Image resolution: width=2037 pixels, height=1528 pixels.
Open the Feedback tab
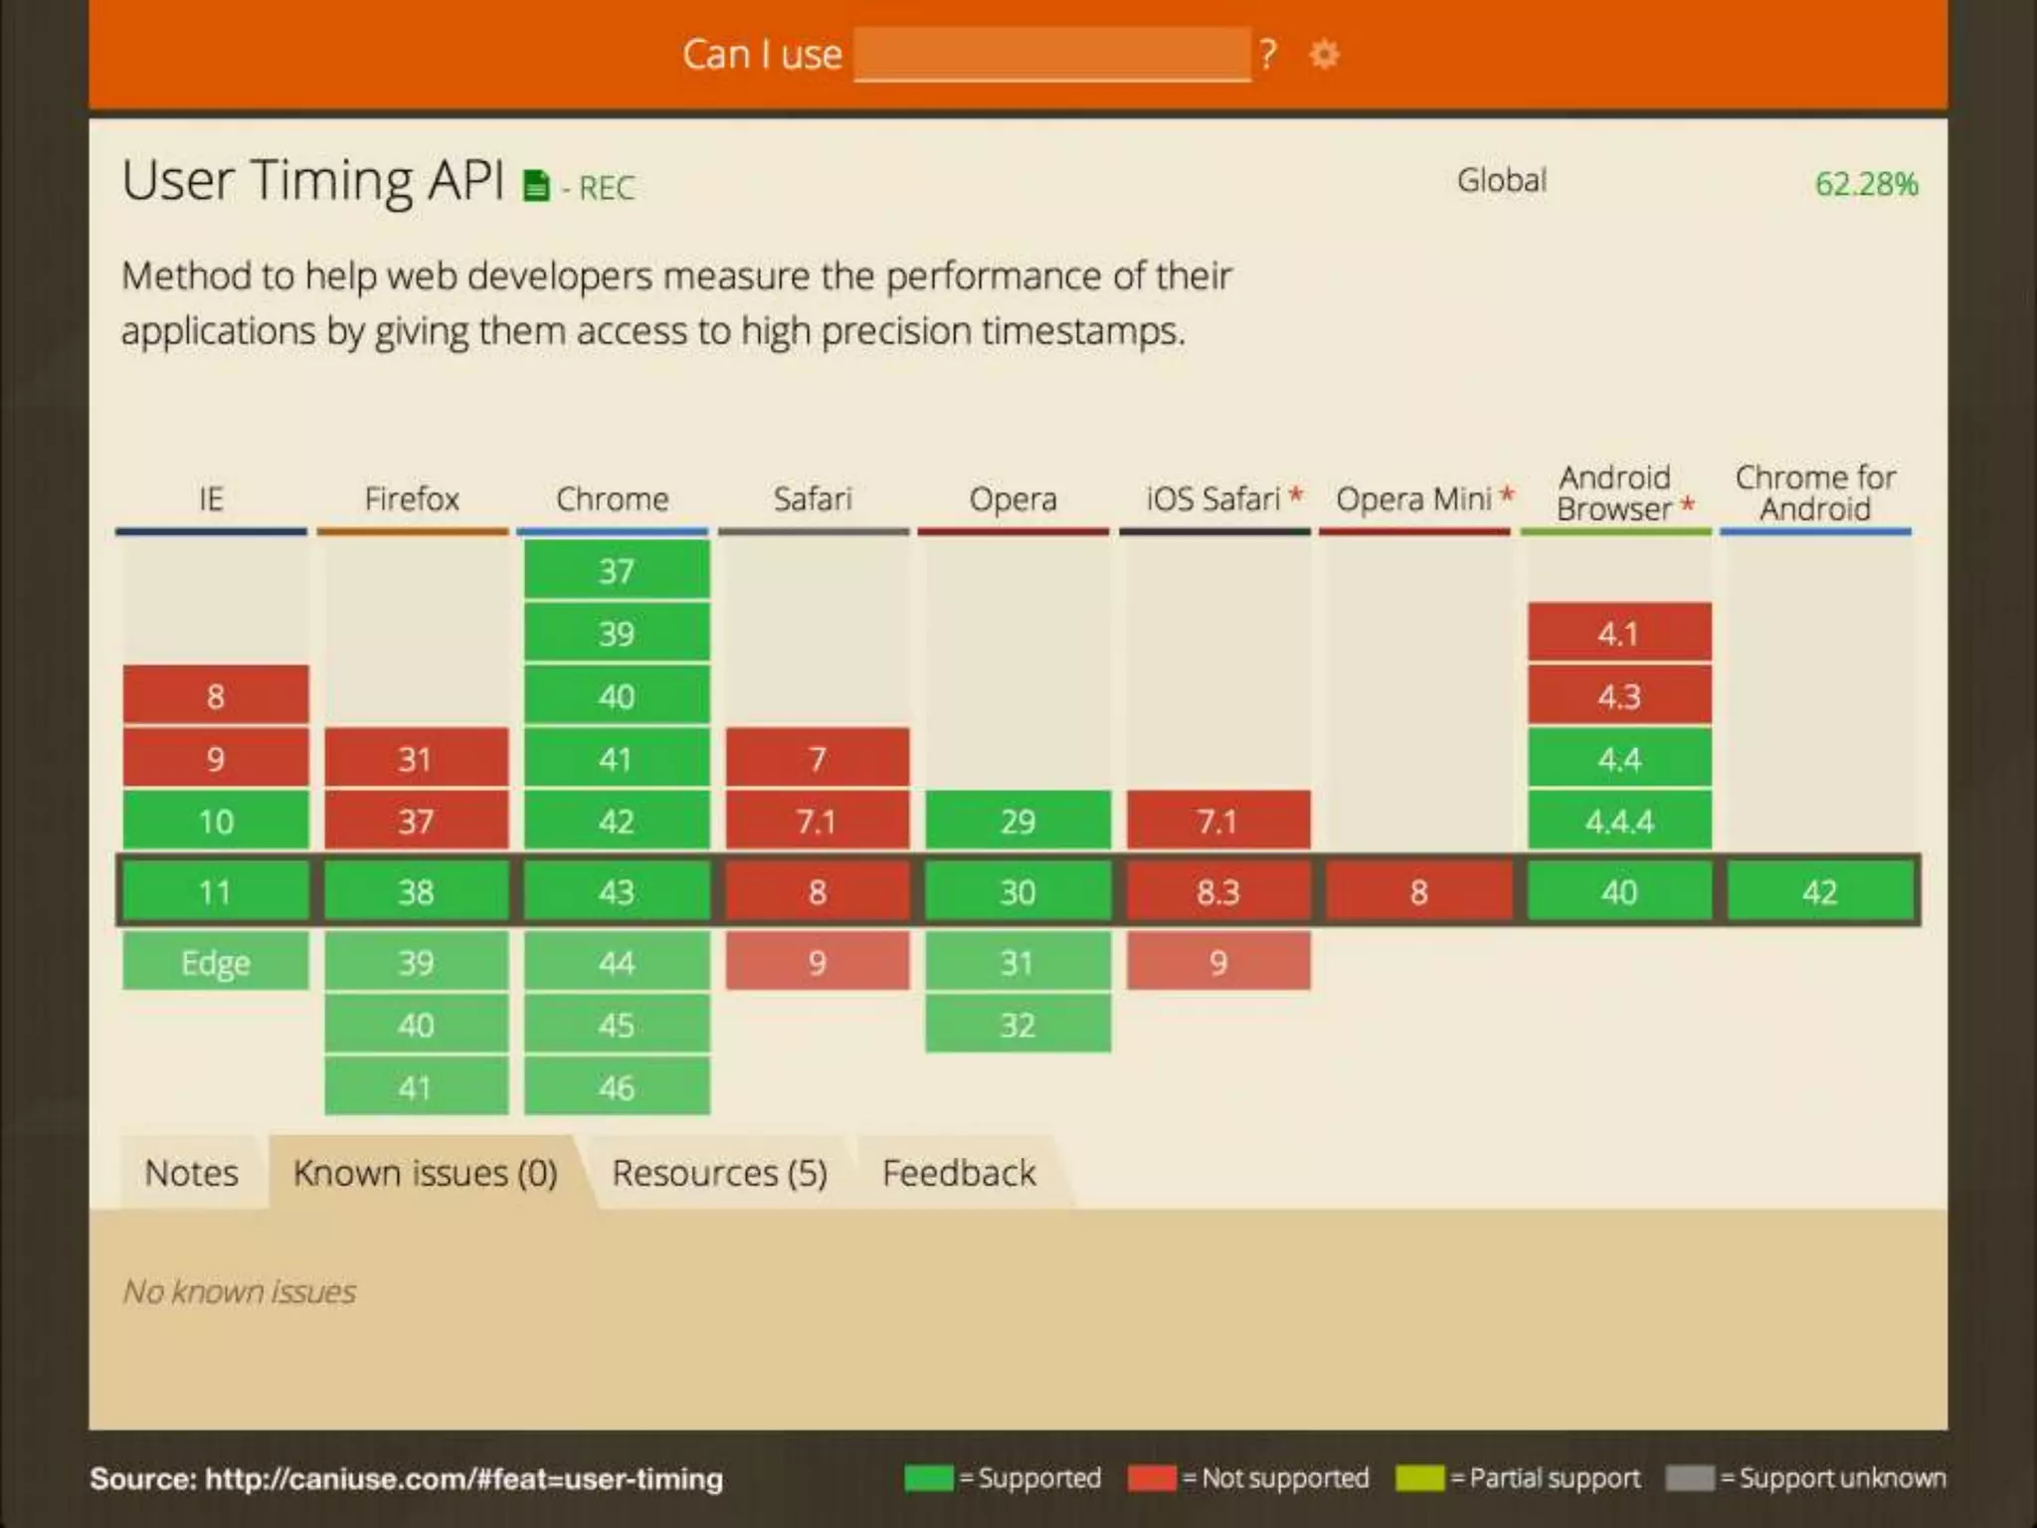click(x=959, y=1173)
